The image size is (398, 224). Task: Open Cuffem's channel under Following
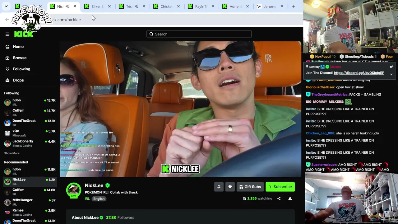tap(30, 113)
